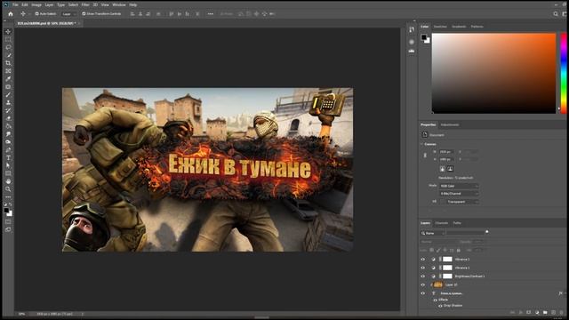Image resolution: width=569 pixels, height=320 pixels.
Task: Open the RGB Color mode dropdown
Action: 459,186
